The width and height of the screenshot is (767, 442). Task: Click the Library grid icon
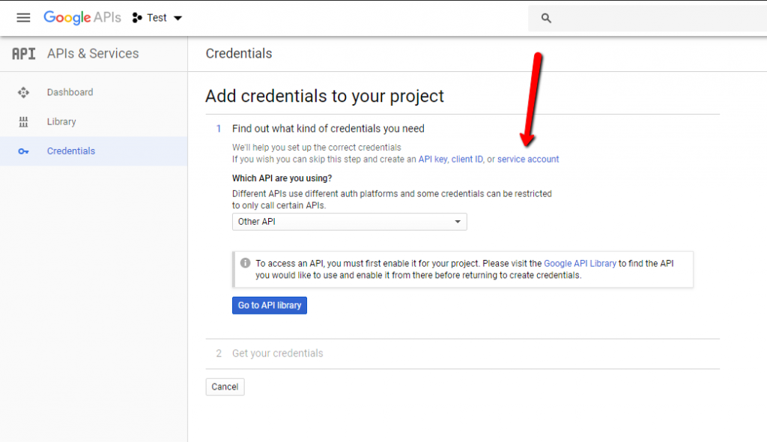pos(23,121)
